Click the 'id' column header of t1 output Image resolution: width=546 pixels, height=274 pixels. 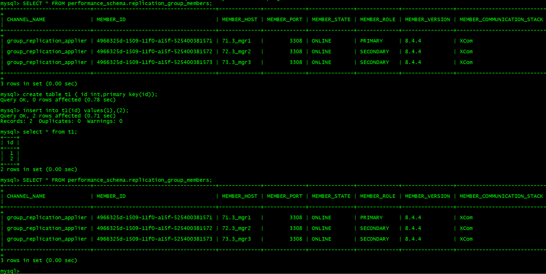pos(10,143)
